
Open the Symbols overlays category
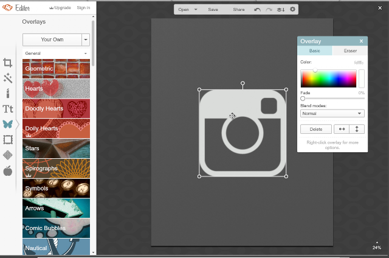pos(57,189)
